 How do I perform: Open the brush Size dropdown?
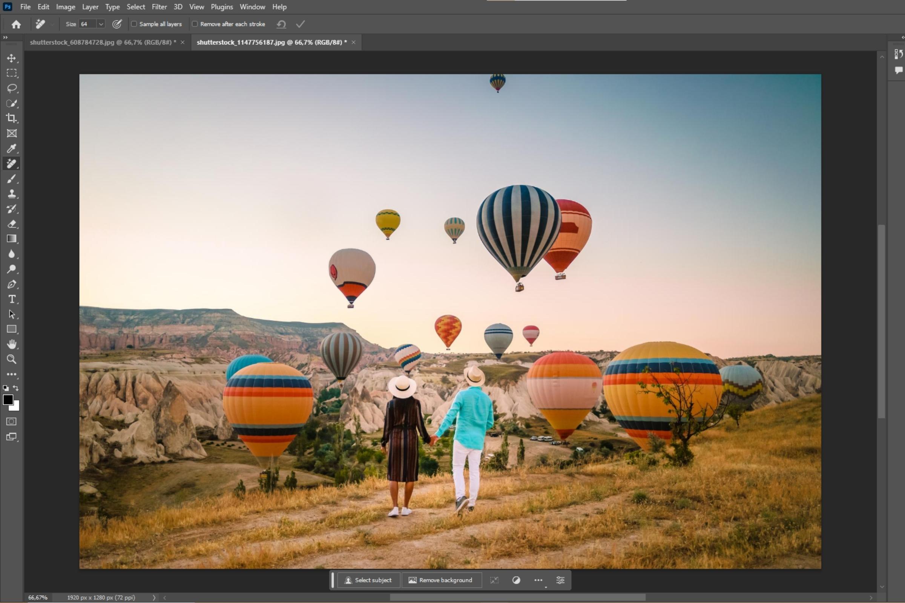tap(101, 24)
